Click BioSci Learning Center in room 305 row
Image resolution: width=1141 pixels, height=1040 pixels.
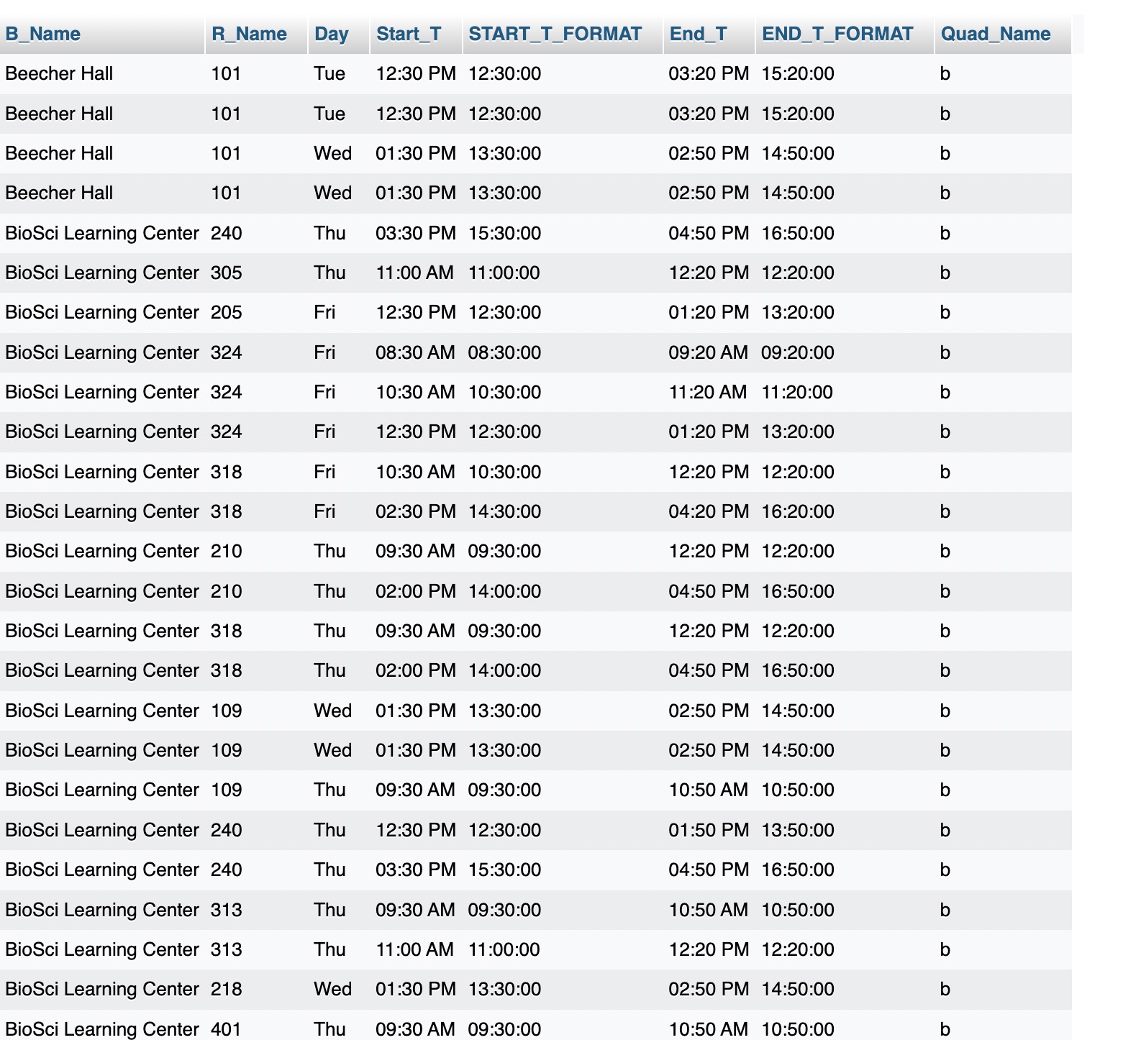pos(101,273)
